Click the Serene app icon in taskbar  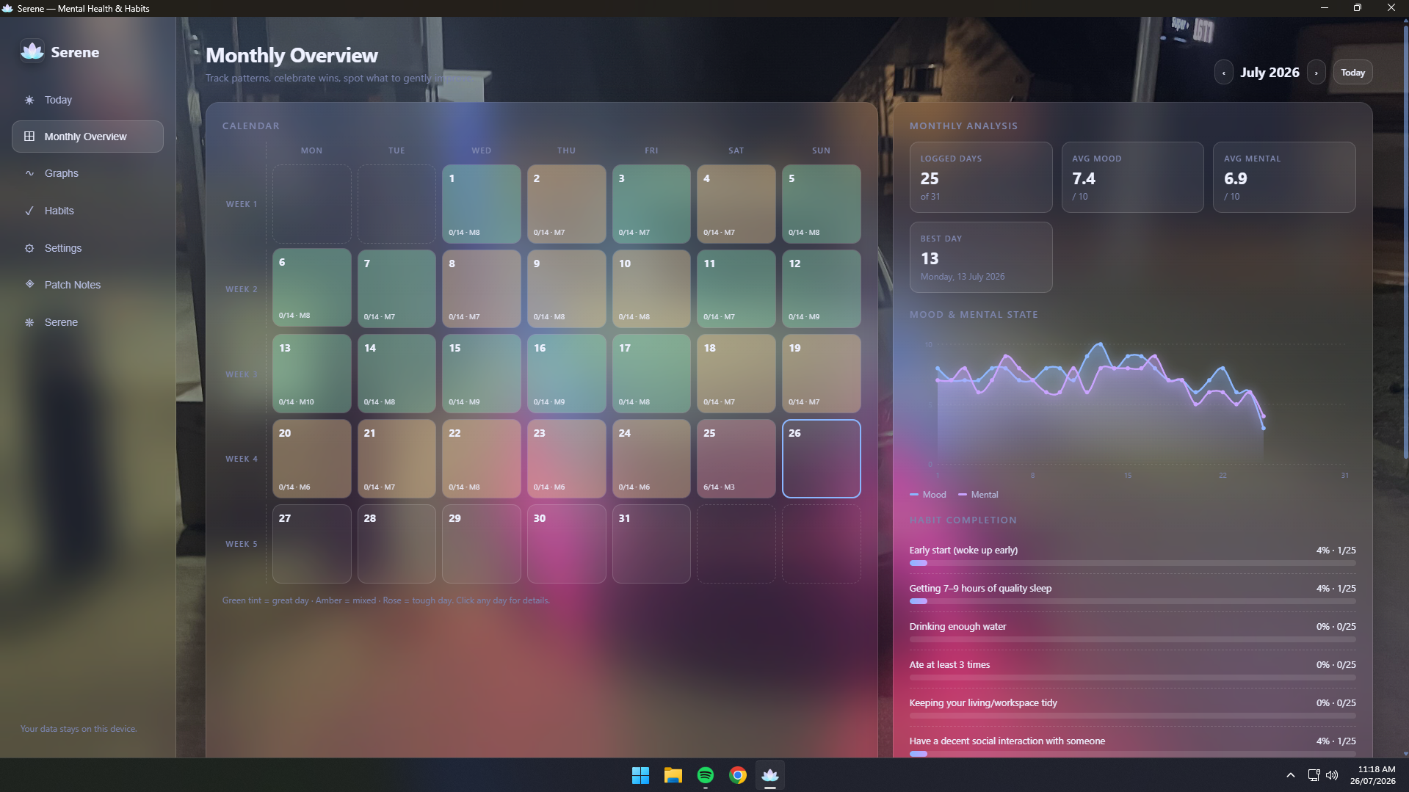(x=769, y=775)
